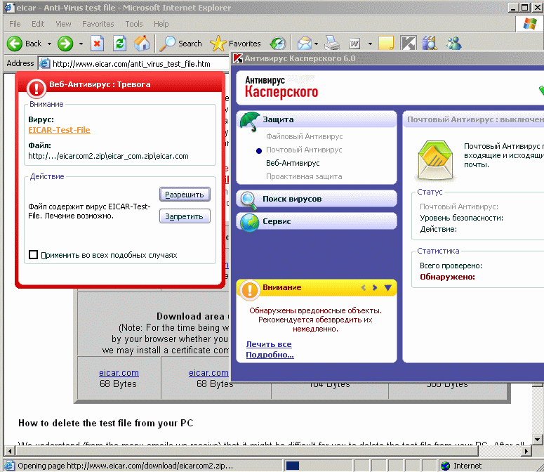The width and height of the screenshot is (544, 472).
Task: Stop page loading with red X icon
Action: pyautogui.click(x=97, y=44)
